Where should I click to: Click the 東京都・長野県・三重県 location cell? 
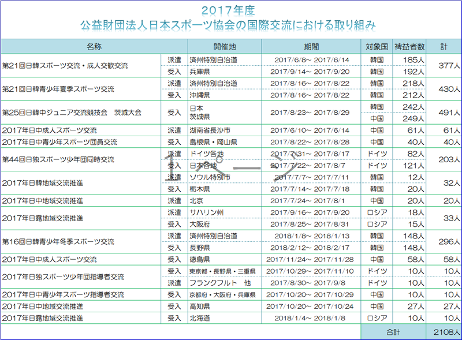tap(225, 271)
